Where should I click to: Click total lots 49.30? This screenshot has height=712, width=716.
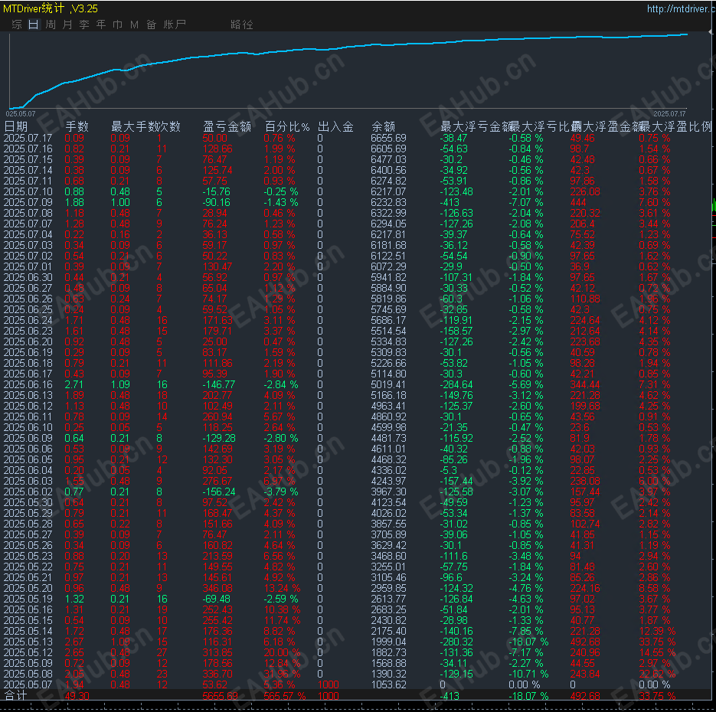click(77, 696)
